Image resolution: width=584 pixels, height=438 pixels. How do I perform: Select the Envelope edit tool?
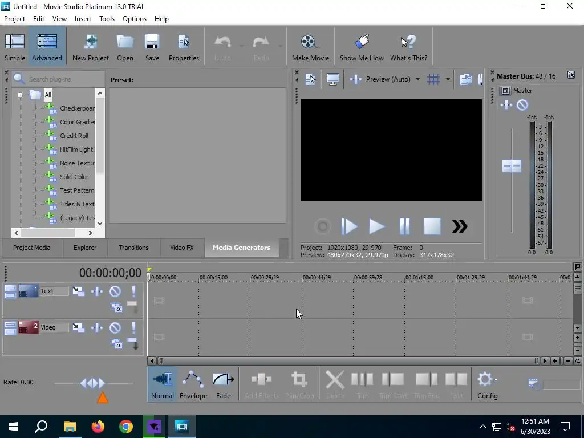click(193, 385)
